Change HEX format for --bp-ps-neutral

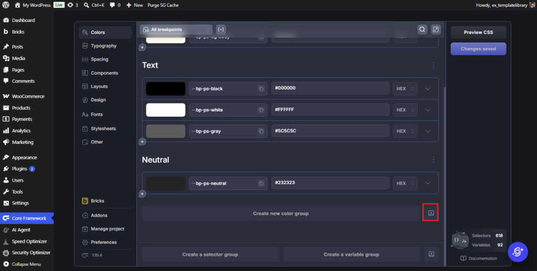[x=405, y=184]
